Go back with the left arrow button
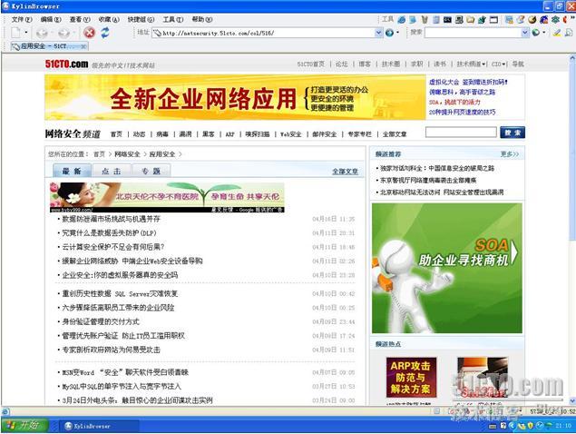This screenshot has width=576, height=434. coord(42,33)
